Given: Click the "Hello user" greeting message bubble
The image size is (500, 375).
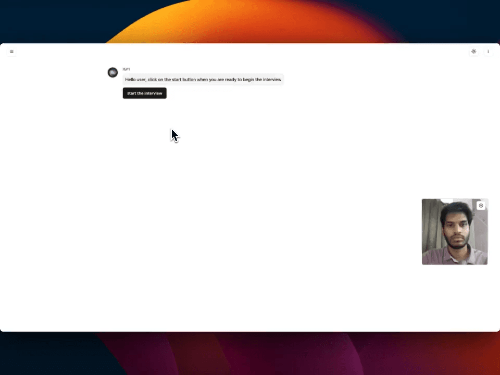Looking at the screenshot, I should (x=203, y=80).
